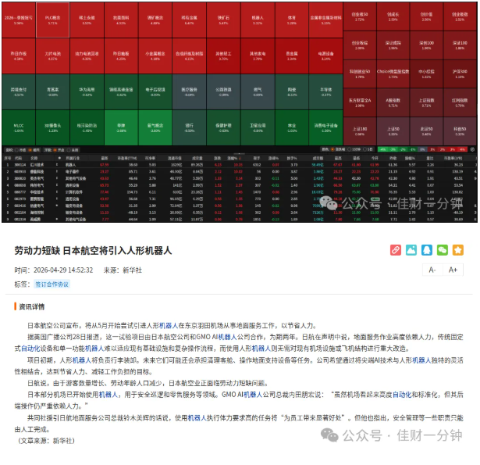
Task: Select the PLC概念 heatmap tile
Action: click(52, 20)
